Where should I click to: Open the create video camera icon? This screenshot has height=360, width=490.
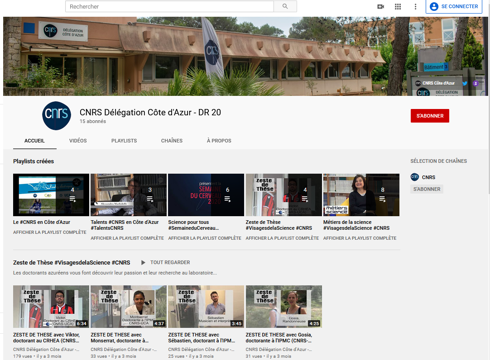pyautogui.click(x=380, y=6)
